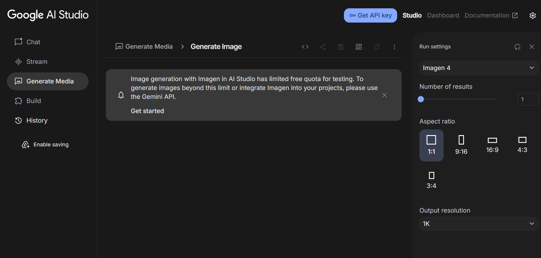Switch to the Dashboard tab

[443, 15]
